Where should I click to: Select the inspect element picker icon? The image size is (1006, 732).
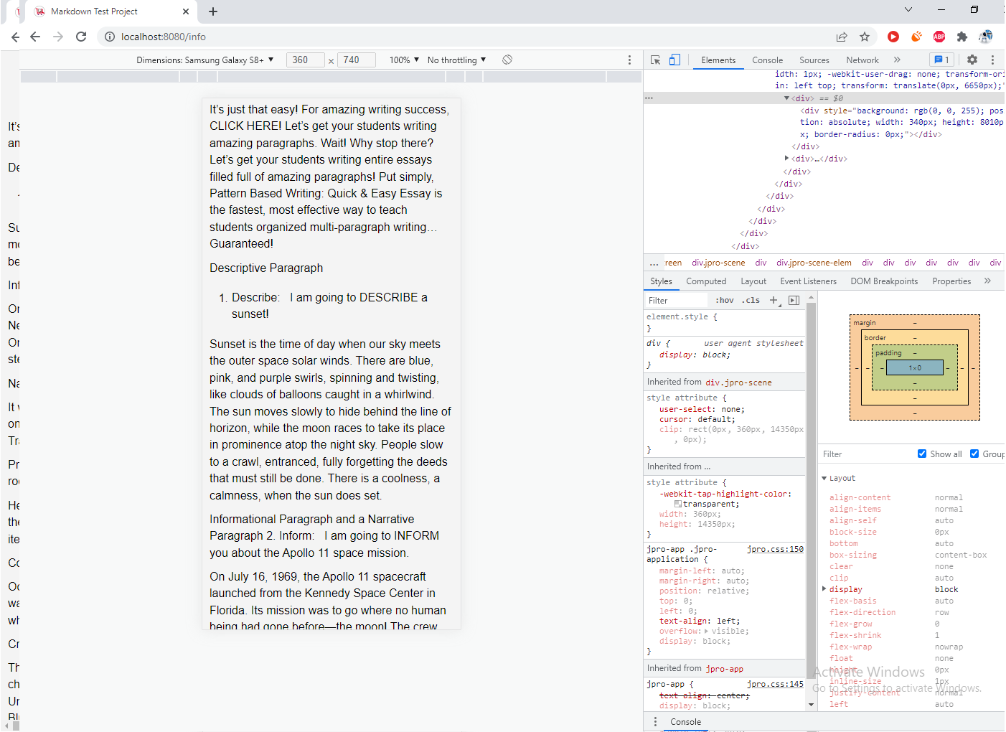pyautogui.click(x=656, y=60)
